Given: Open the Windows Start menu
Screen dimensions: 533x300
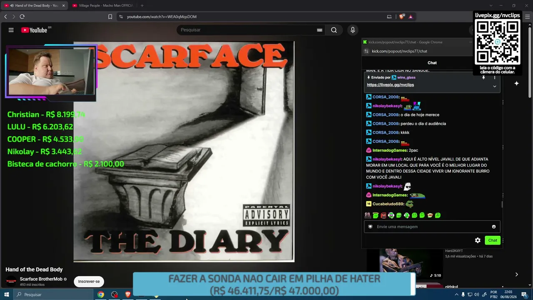Looking at the screenshot, I should tap(7, 295).
